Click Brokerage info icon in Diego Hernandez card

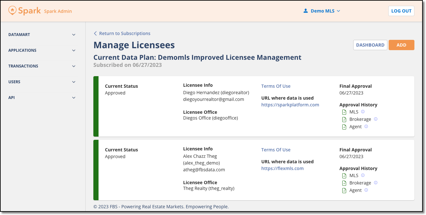[x=375, y=119]
